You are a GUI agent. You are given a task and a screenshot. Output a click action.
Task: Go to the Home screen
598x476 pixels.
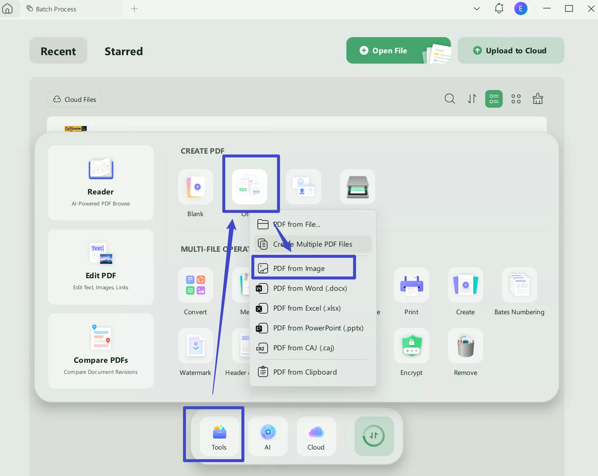[8, 9]
